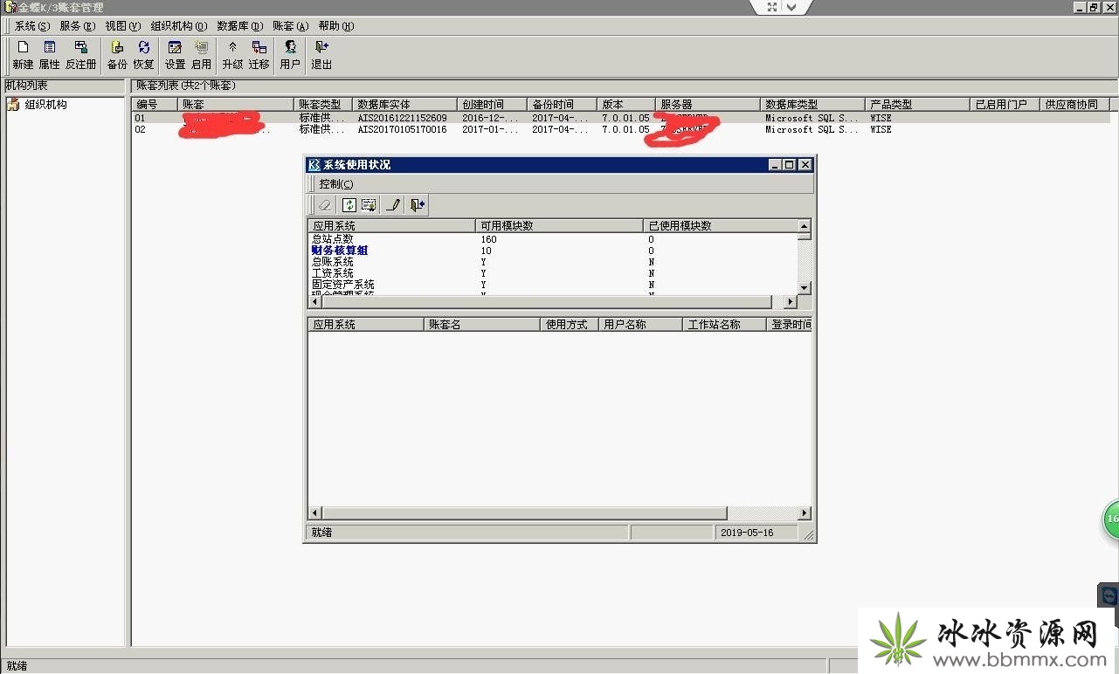Click 使用方式 column header in lower list
Image resolution: width=1119 pixels, height=674 pixels.
point(570,324)
